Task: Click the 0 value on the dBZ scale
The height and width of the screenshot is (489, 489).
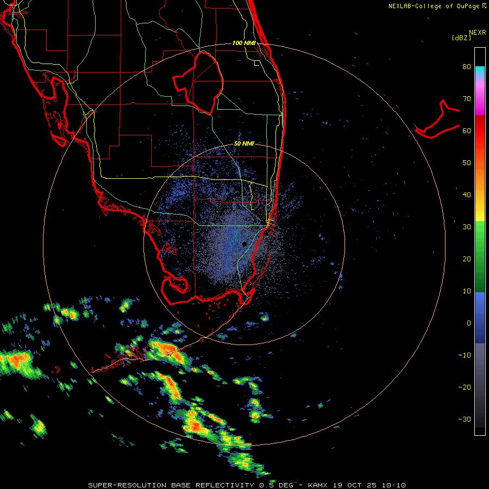Action: pyautogui.click(x=469, y=323)
